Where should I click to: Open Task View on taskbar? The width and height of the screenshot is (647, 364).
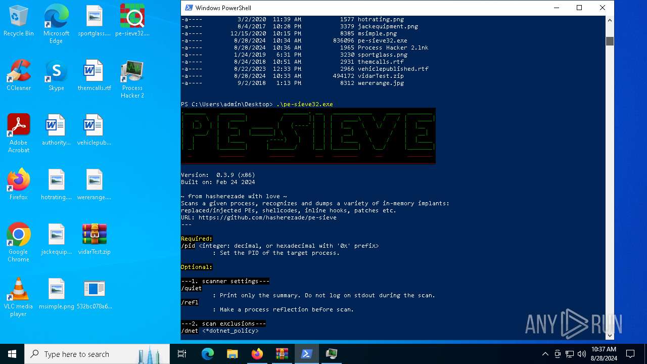click(x=182, y=354)
